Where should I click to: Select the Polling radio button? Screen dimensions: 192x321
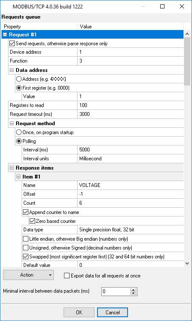19,141
